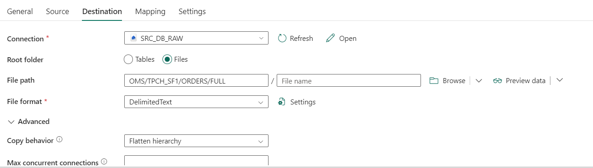Click the Preview data button label
Screen dimensions: 593x168
point(526,80)
